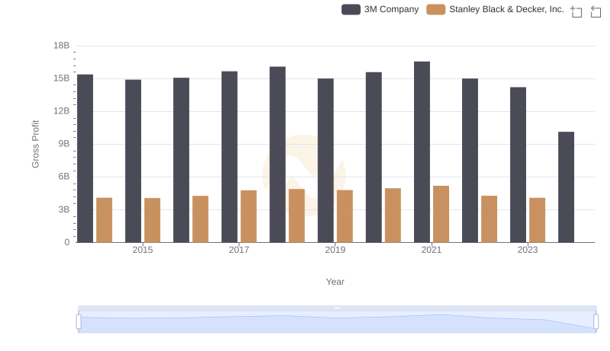Click the 2017 x-axis label

239,250
